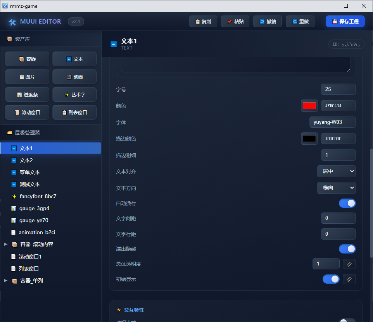This screenshot has height=322, width=373.
Task: Click the MUUI EDITOR wrench logo
Action: (12, 22)
